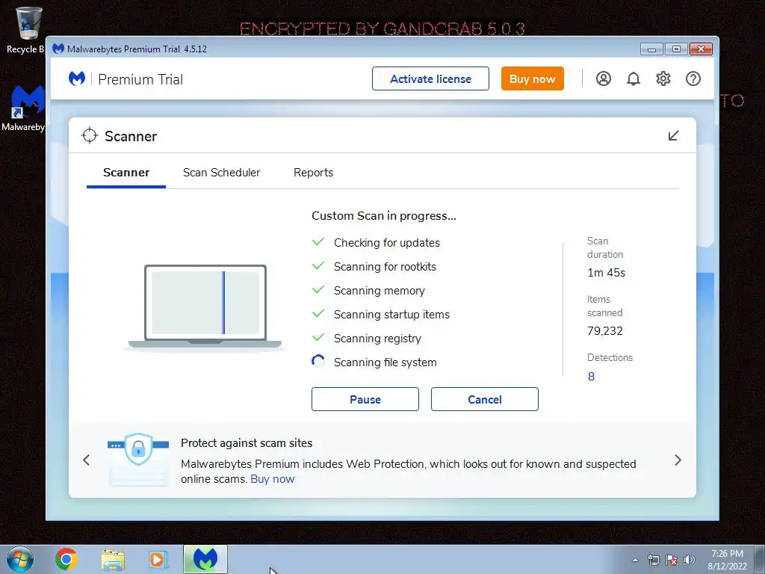Select the '1m 45s' scan duration value
This screenshot has height=574, width=765.
(x=607, y=273)
